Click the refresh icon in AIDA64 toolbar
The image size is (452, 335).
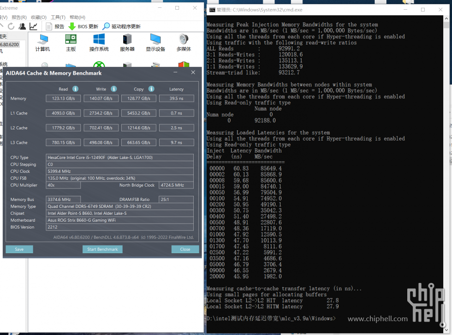(11, 27)
